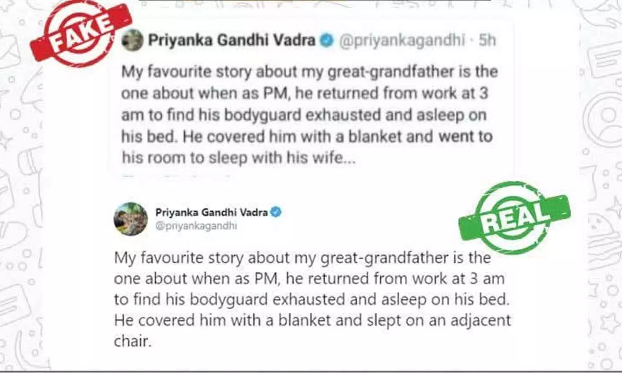Click the green REAL stamp
622x373 pixels.
coord(514,218)
